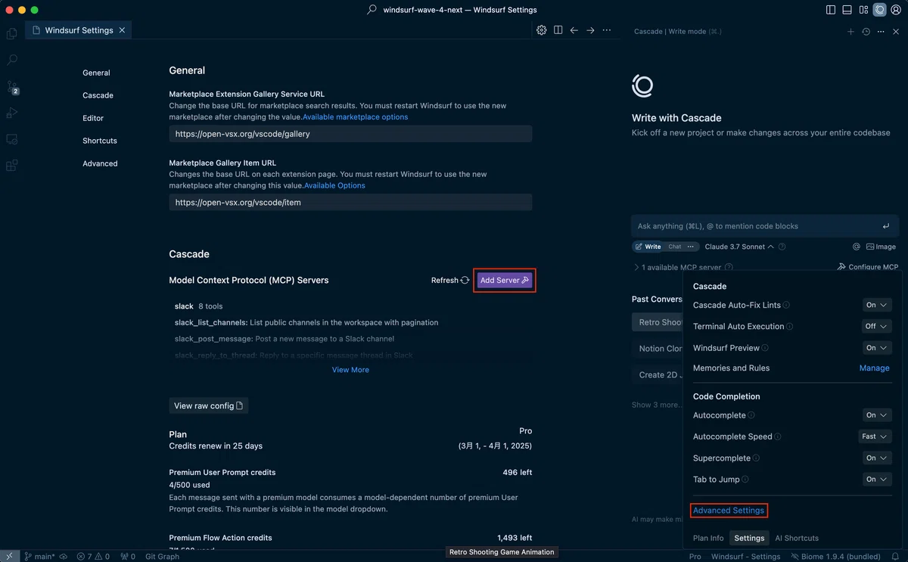Close the Windsurf Settings tab

123,30
